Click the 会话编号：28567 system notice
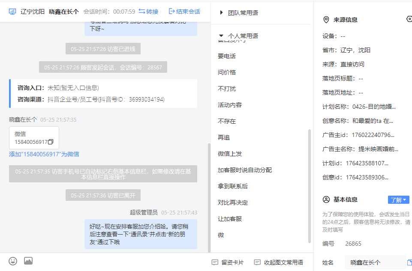 (103, 67)
